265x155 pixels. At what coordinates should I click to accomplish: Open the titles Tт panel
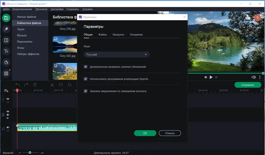pos(6,51)
